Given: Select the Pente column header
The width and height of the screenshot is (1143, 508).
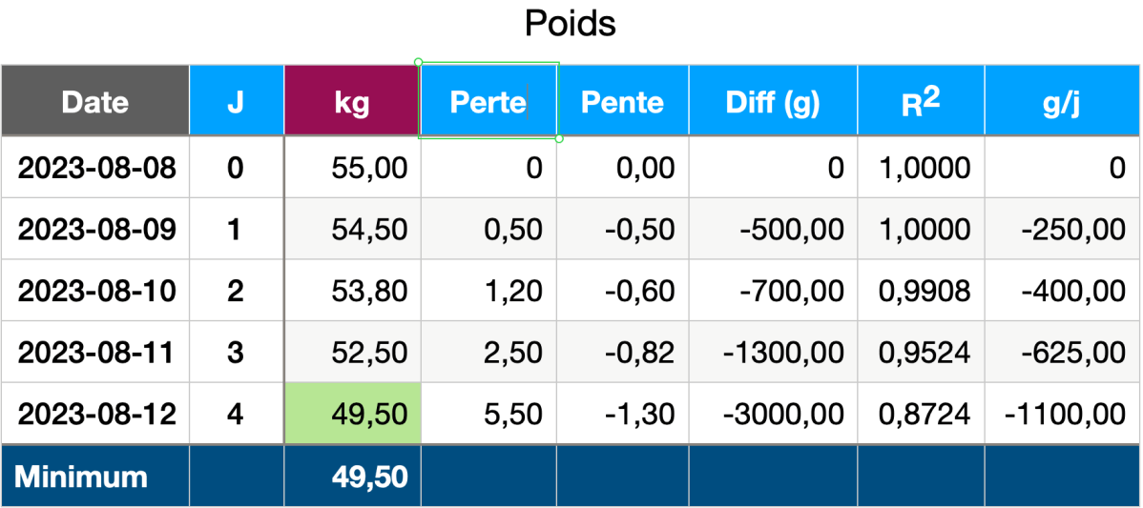Looking at the screenshot, I should pos(622,102).
